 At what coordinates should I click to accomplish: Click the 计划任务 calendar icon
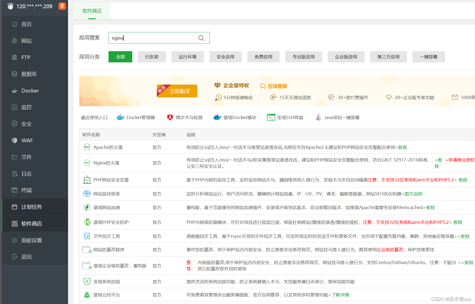pyautogui.click(x=14, y=207)
